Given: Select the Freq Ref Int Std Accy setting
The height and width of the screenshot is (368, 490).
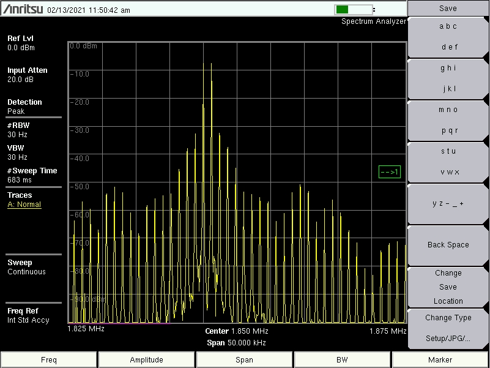Looking at the screenshot, I should (x=28, y=320).
